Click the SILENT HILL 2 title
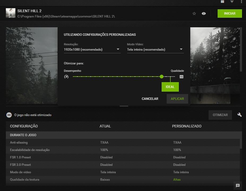The width and height of the screenshot is (246, 191). point(29,11)
